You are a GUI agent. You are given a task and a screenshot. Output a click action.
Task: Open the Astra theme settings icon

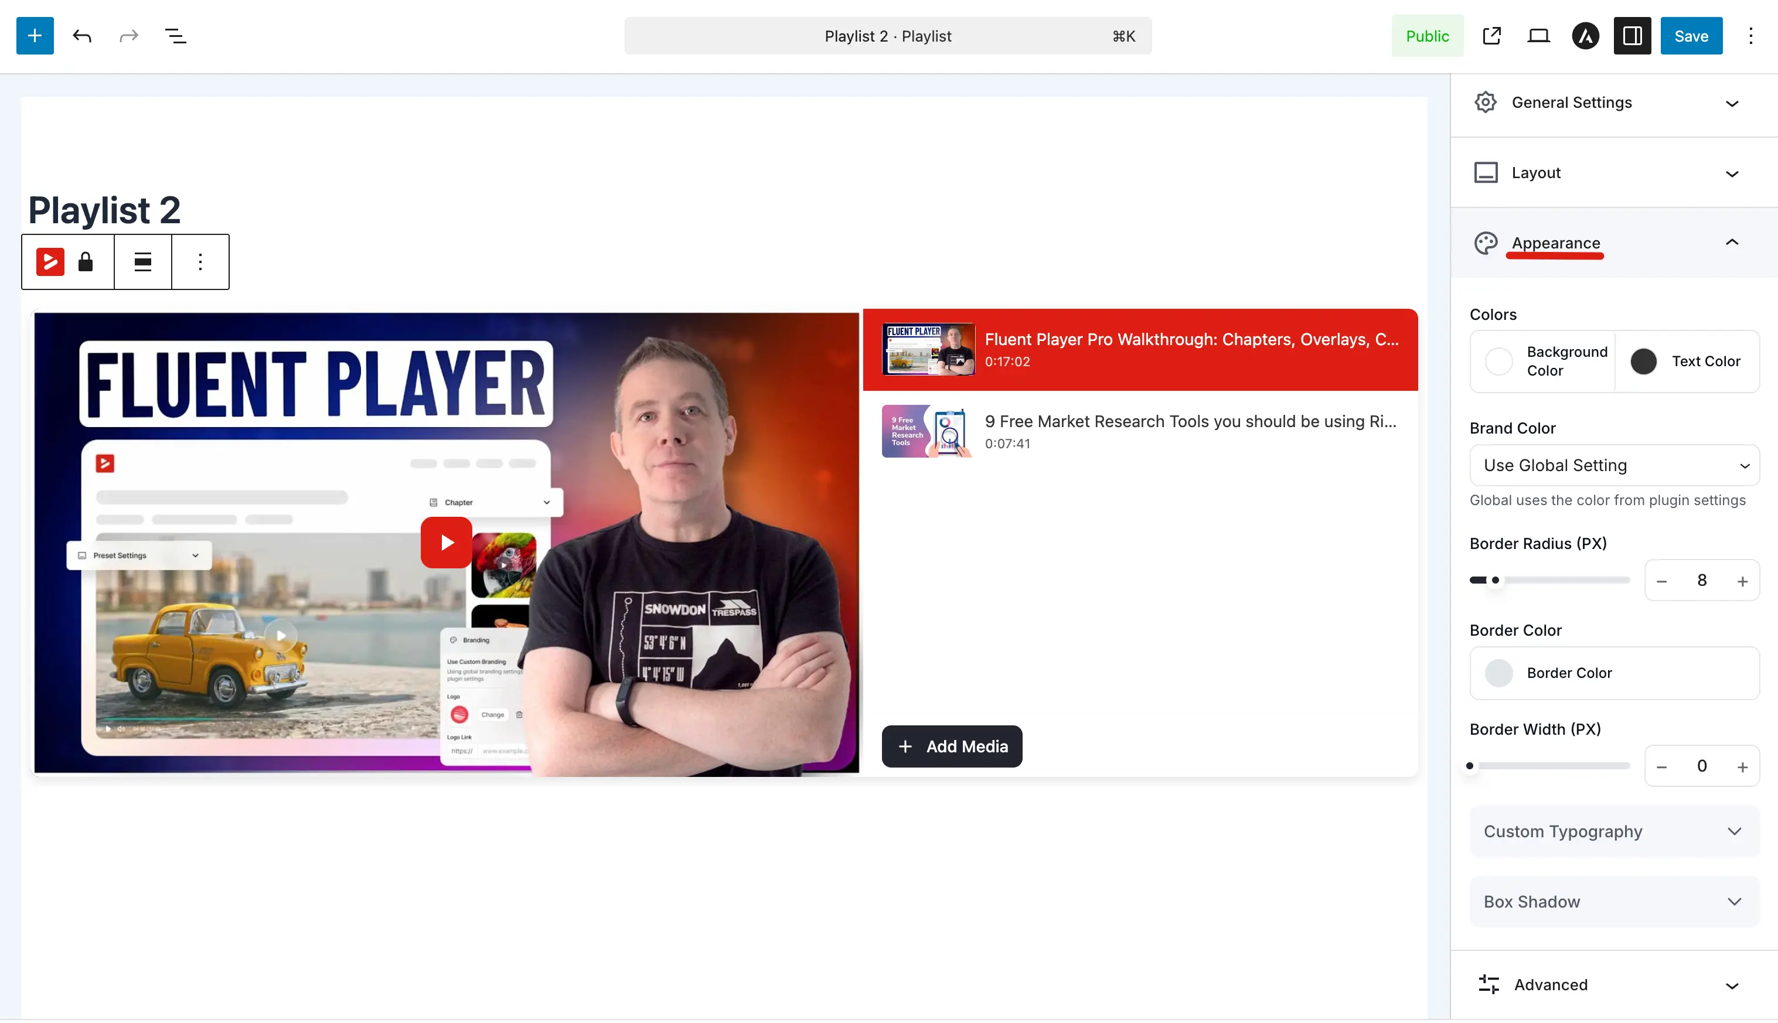click(1585, 36)
